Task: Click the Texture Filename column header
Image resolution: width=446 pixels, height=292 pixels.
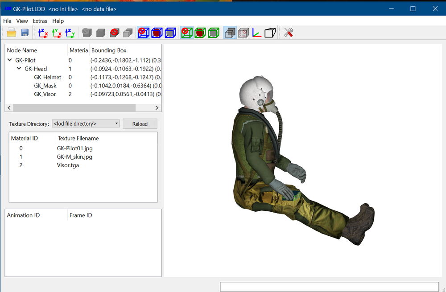Action: click(x=107, y=139)
